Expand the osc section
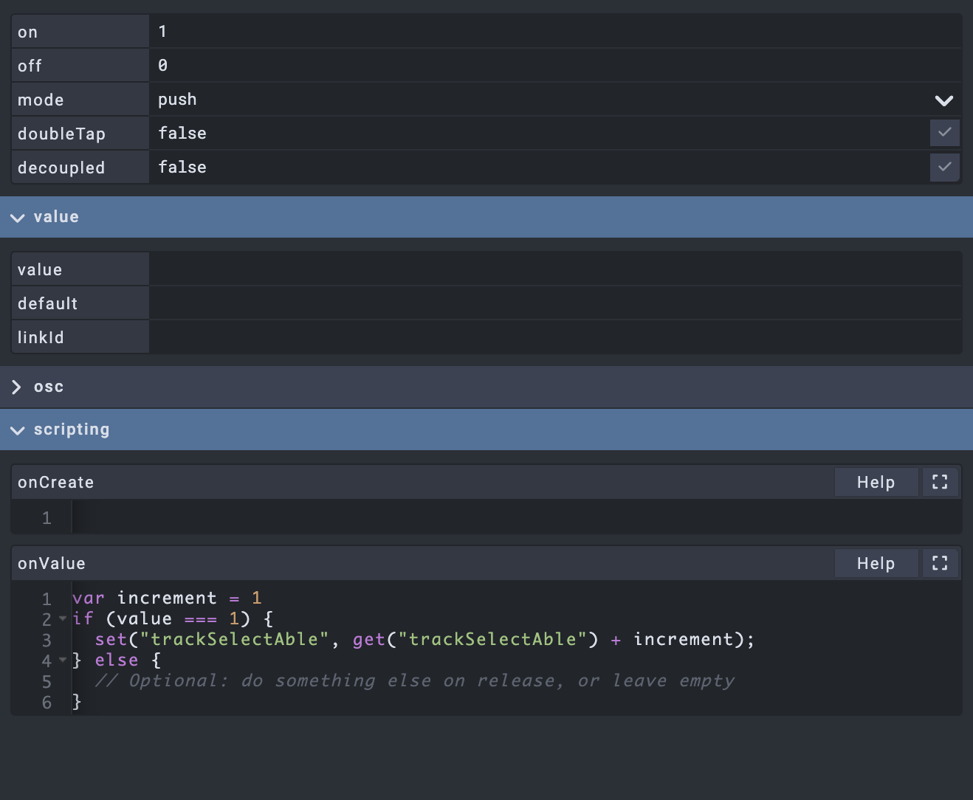 tap(18, 387)
